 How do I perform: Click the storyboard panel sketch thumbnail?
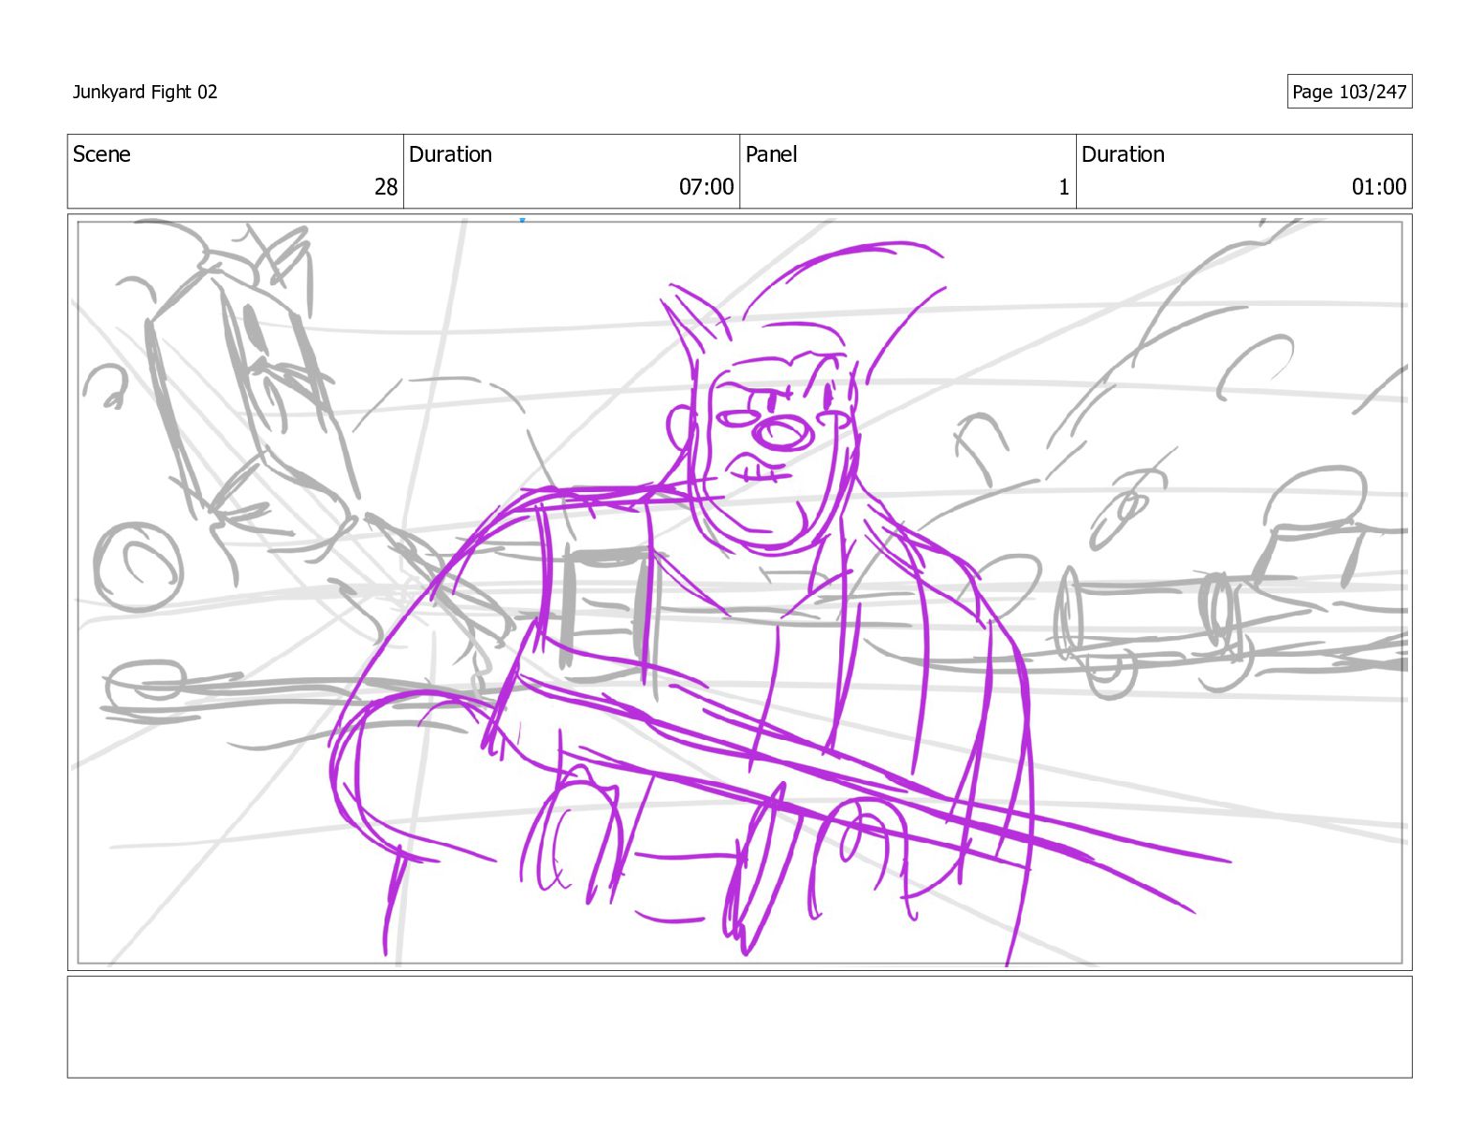739,592
